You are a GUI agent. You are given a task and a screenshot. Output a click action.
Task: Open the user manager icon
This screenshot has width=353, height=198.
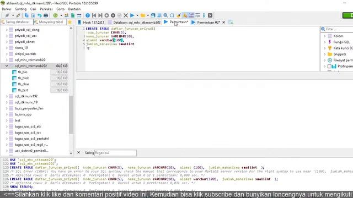[66, 15]
